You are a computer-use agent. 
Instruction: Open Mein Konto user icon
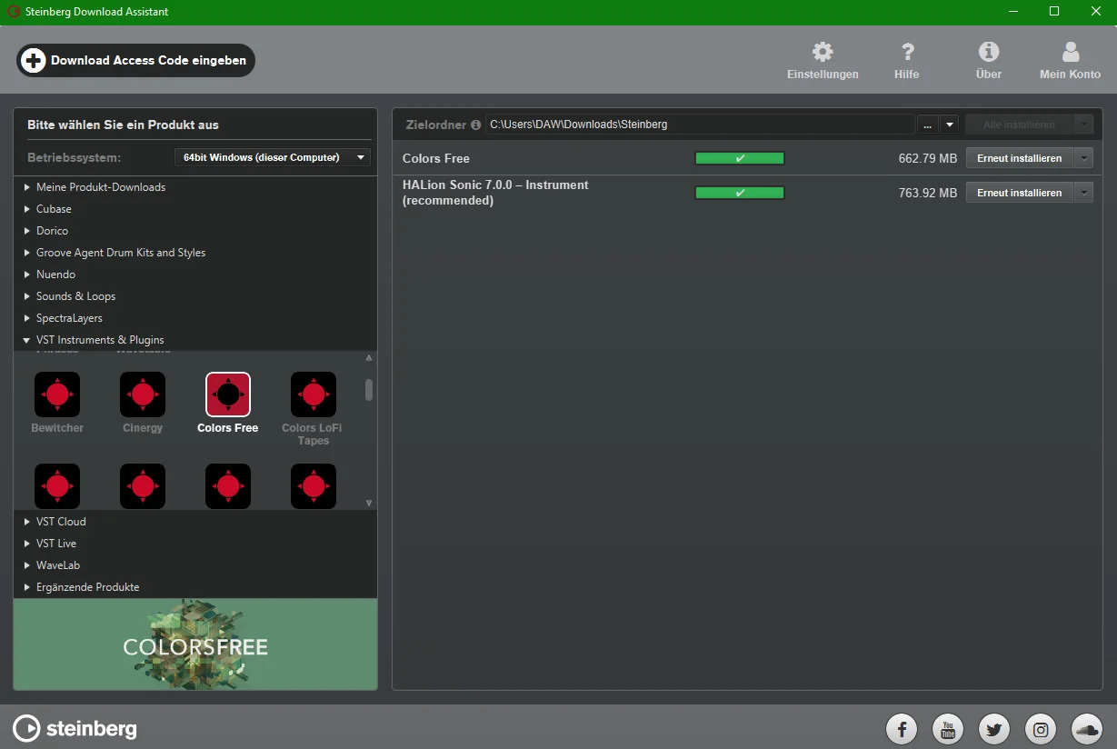[1071, 52]
